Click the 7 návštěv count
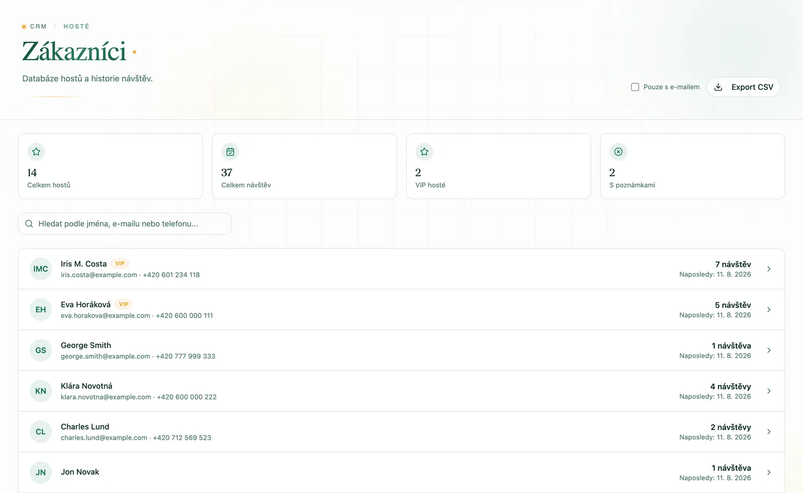 733,265
